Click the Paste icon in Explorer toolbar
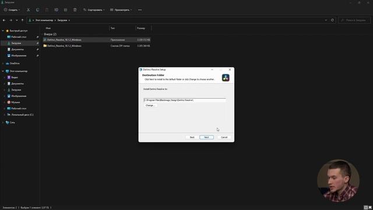 (47, 10)
